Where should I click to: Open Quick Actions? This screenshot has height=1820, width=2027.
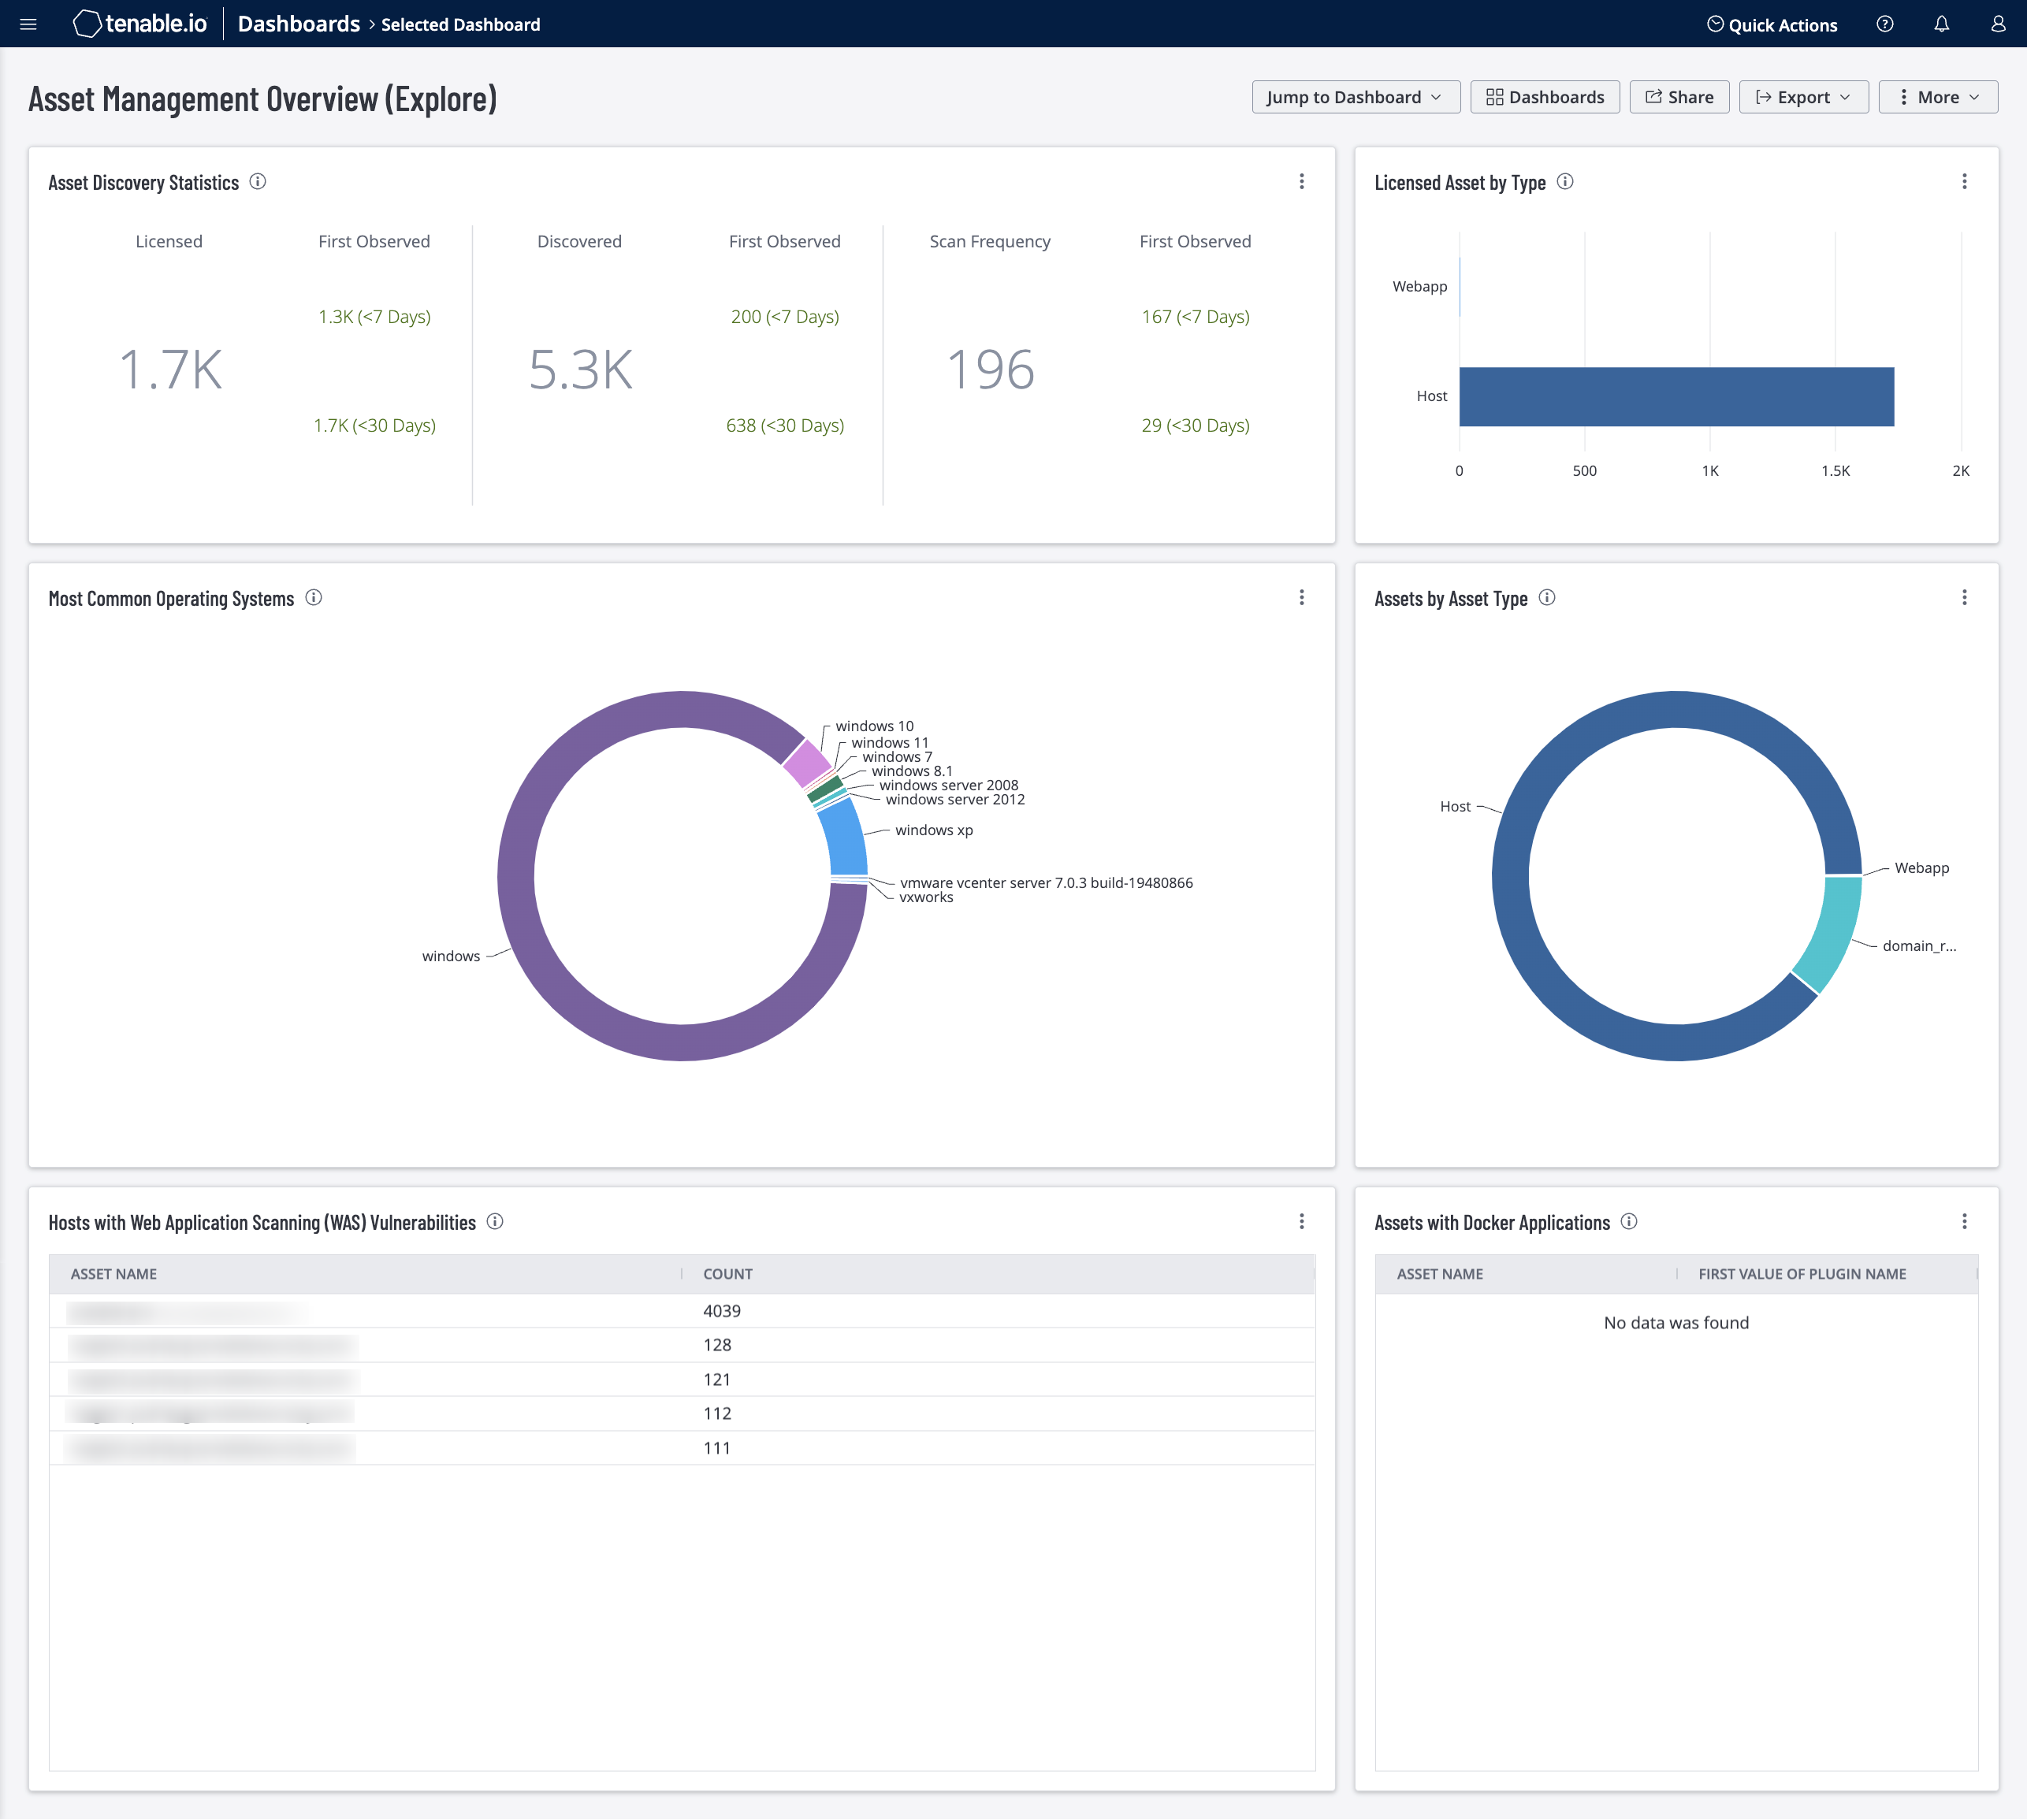[1772, 24]
